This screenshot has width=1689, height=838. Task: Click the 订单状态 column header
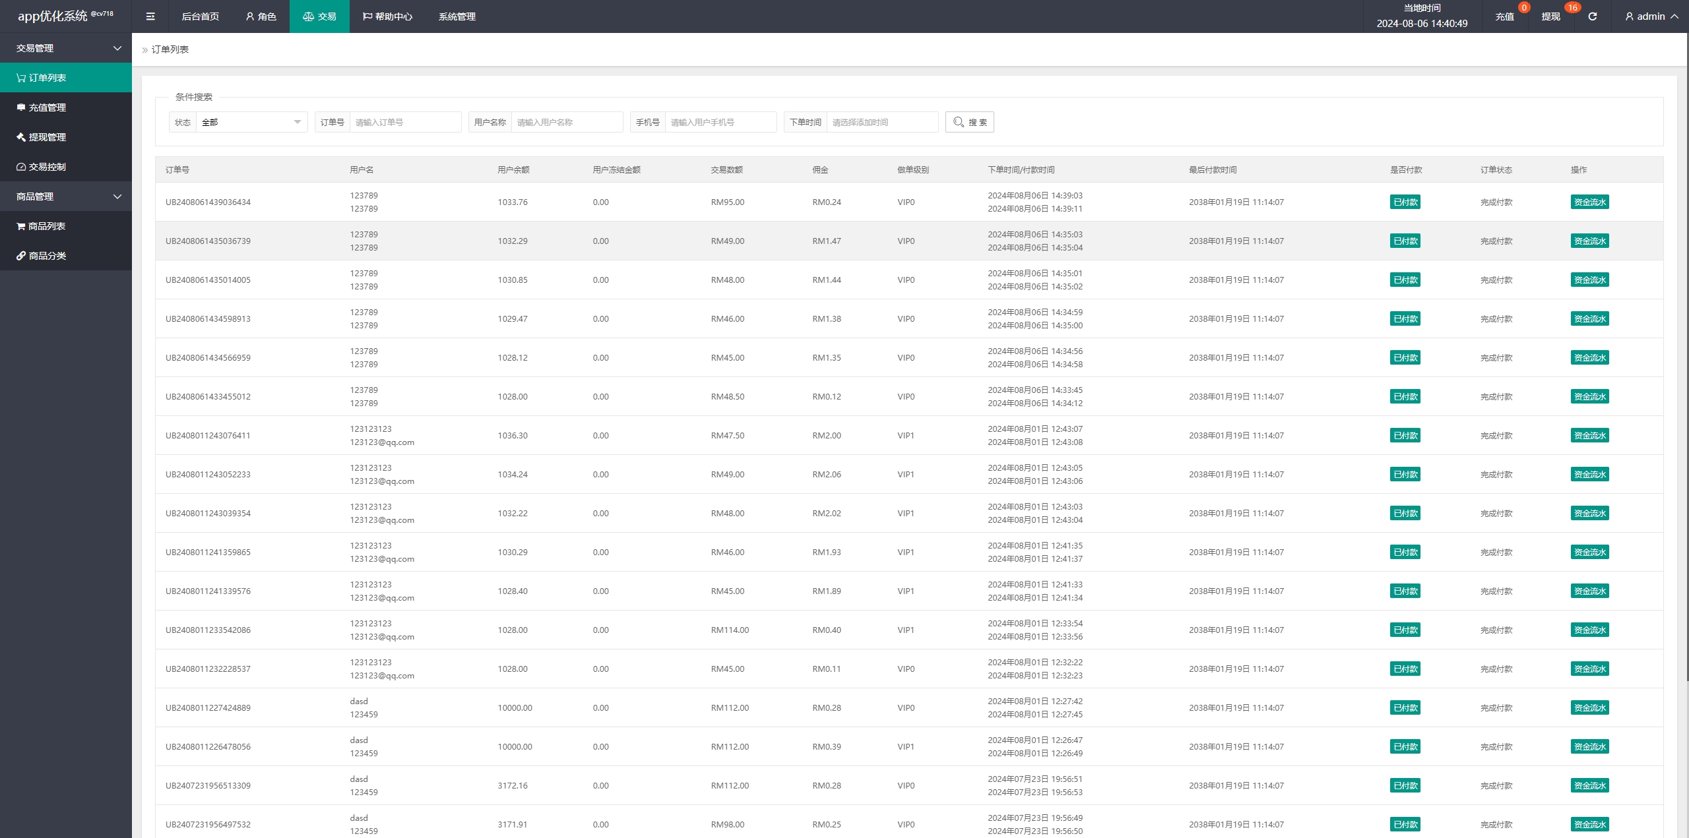click(x=1496, y=170)
